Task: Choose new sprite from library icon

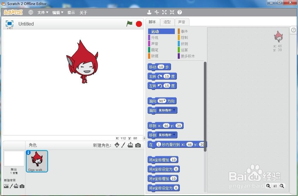Action: [x=117, y=145]
